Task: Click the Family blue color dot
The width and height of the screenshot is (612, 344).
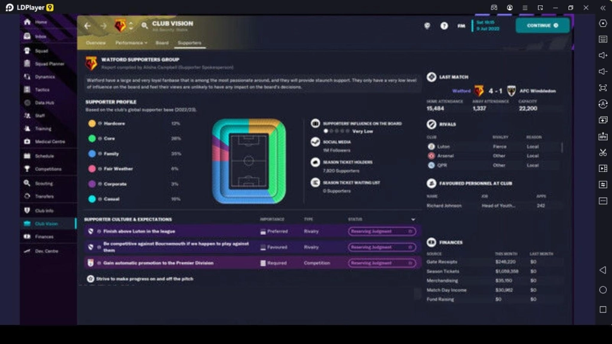Action: (x=91, y=153)
